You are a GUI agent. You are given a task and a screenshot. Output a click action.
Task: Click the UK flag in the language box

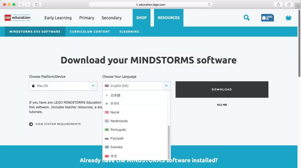tap(107, 86)
